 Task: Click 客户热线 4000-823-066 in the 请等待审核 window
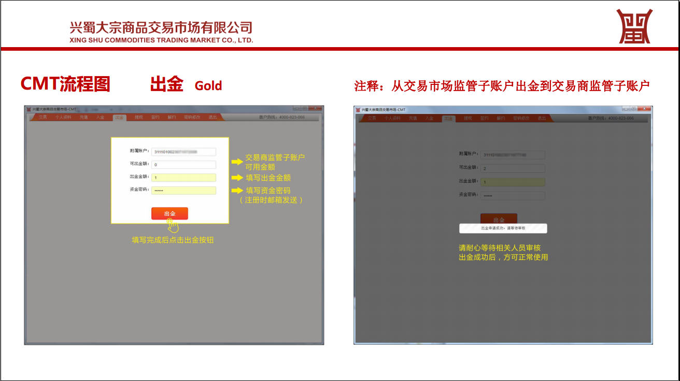611,119
